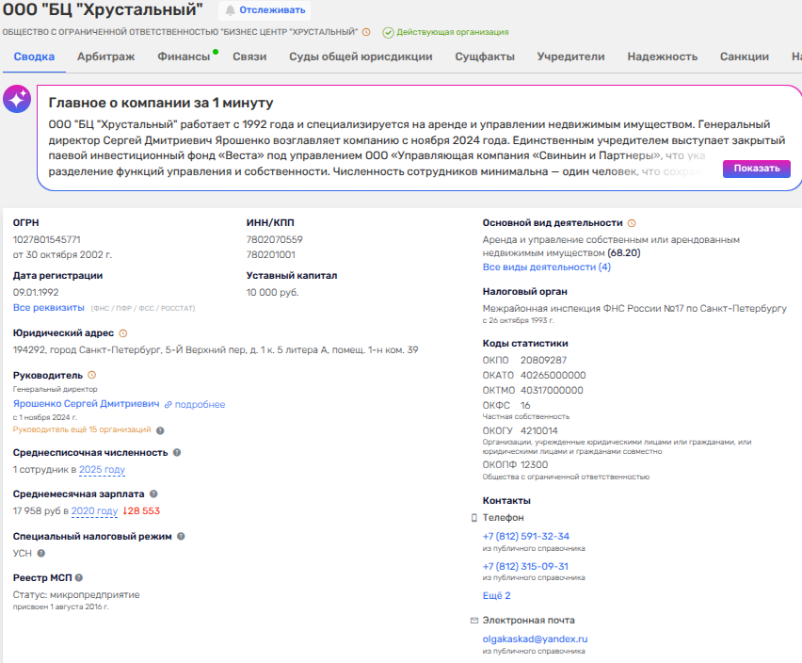Image resolution: width=802 pixels, height=663 pixels.
Task: Click the help icon next to Среднемесячная зарплата
Action: [x=153, y=493]
